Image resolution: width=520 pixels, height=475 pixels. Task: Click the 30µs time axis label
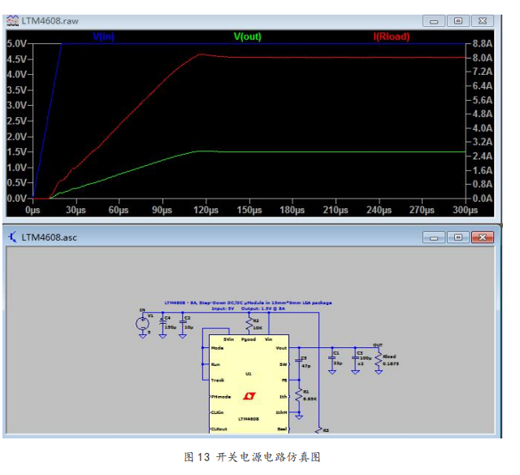[76, 210]
